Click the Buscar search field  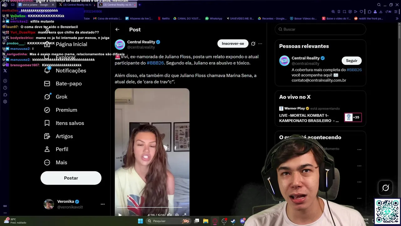tap(320, 29)
